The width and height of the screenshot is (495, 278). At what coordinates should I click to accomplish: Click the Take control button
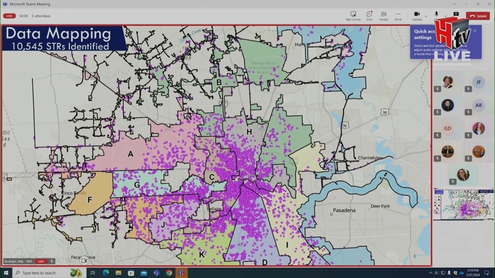click(353, 16)
